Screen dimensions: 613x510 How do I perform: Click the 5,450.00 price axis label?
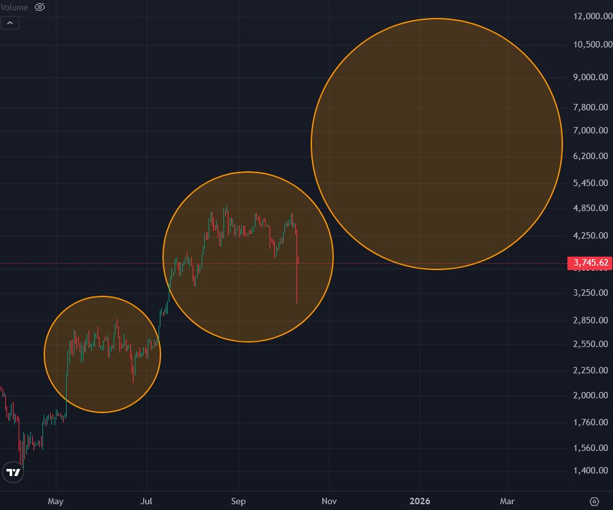[591, 183]
